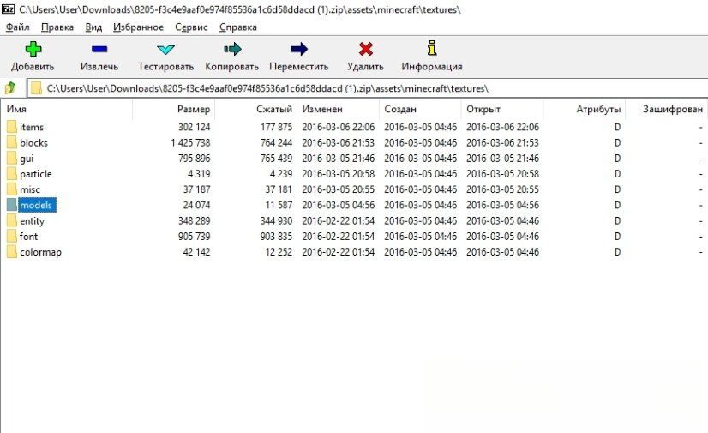Click the blue minus Extract (Извлечь) icon
This screenshot has height=433, width=708.
99,49
